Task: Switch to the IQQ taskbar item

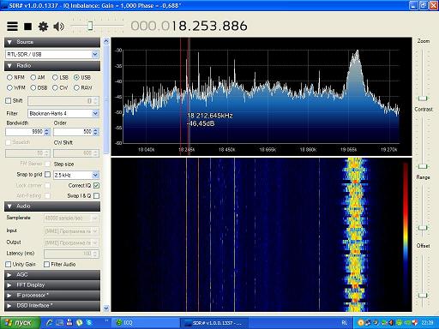Action: click(124, 323)
